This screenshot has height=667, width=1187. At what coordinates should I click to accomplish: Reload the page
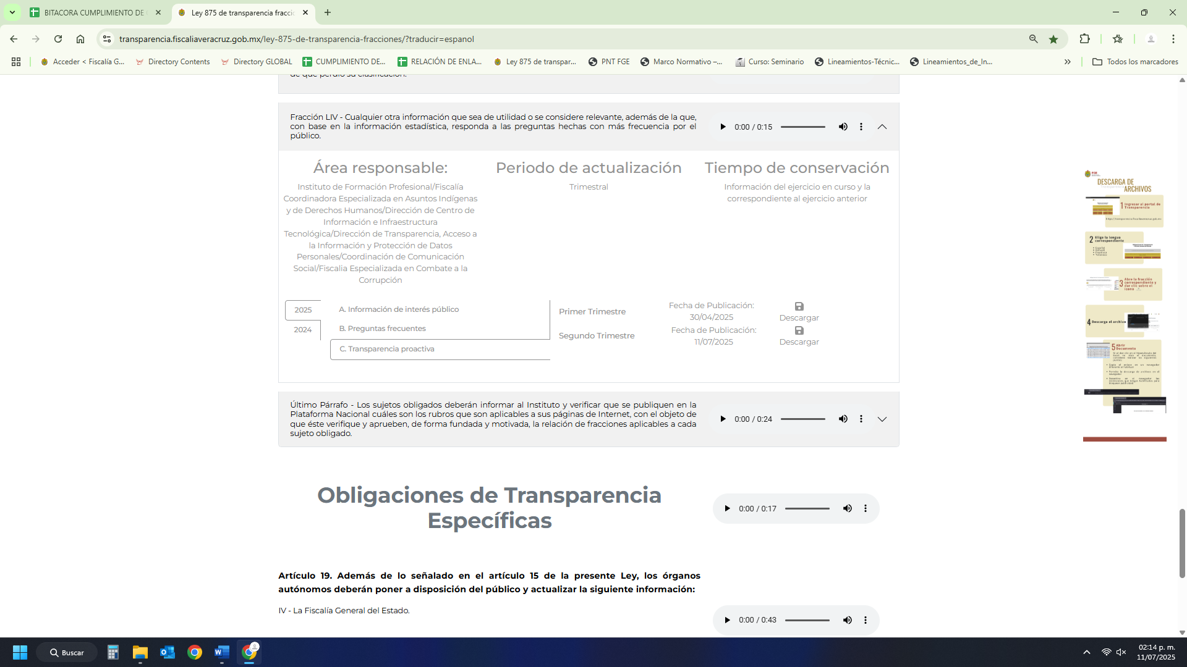click(58, 39)
